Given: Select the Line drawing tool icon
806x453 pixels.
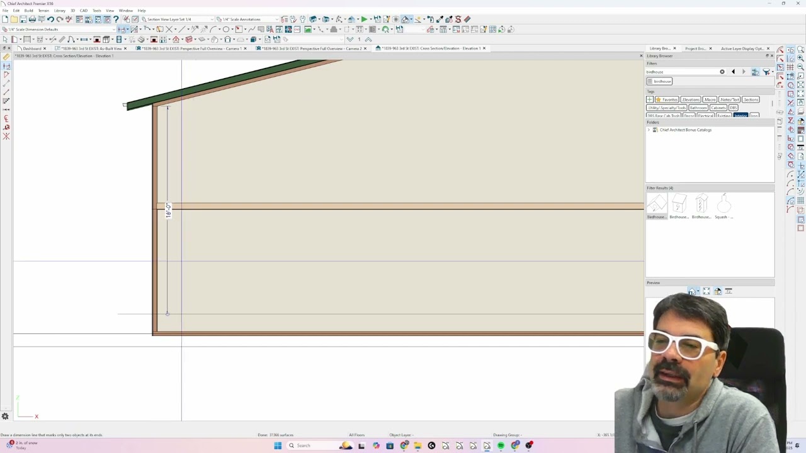Looking at the screenshot, I should (181, 29).
